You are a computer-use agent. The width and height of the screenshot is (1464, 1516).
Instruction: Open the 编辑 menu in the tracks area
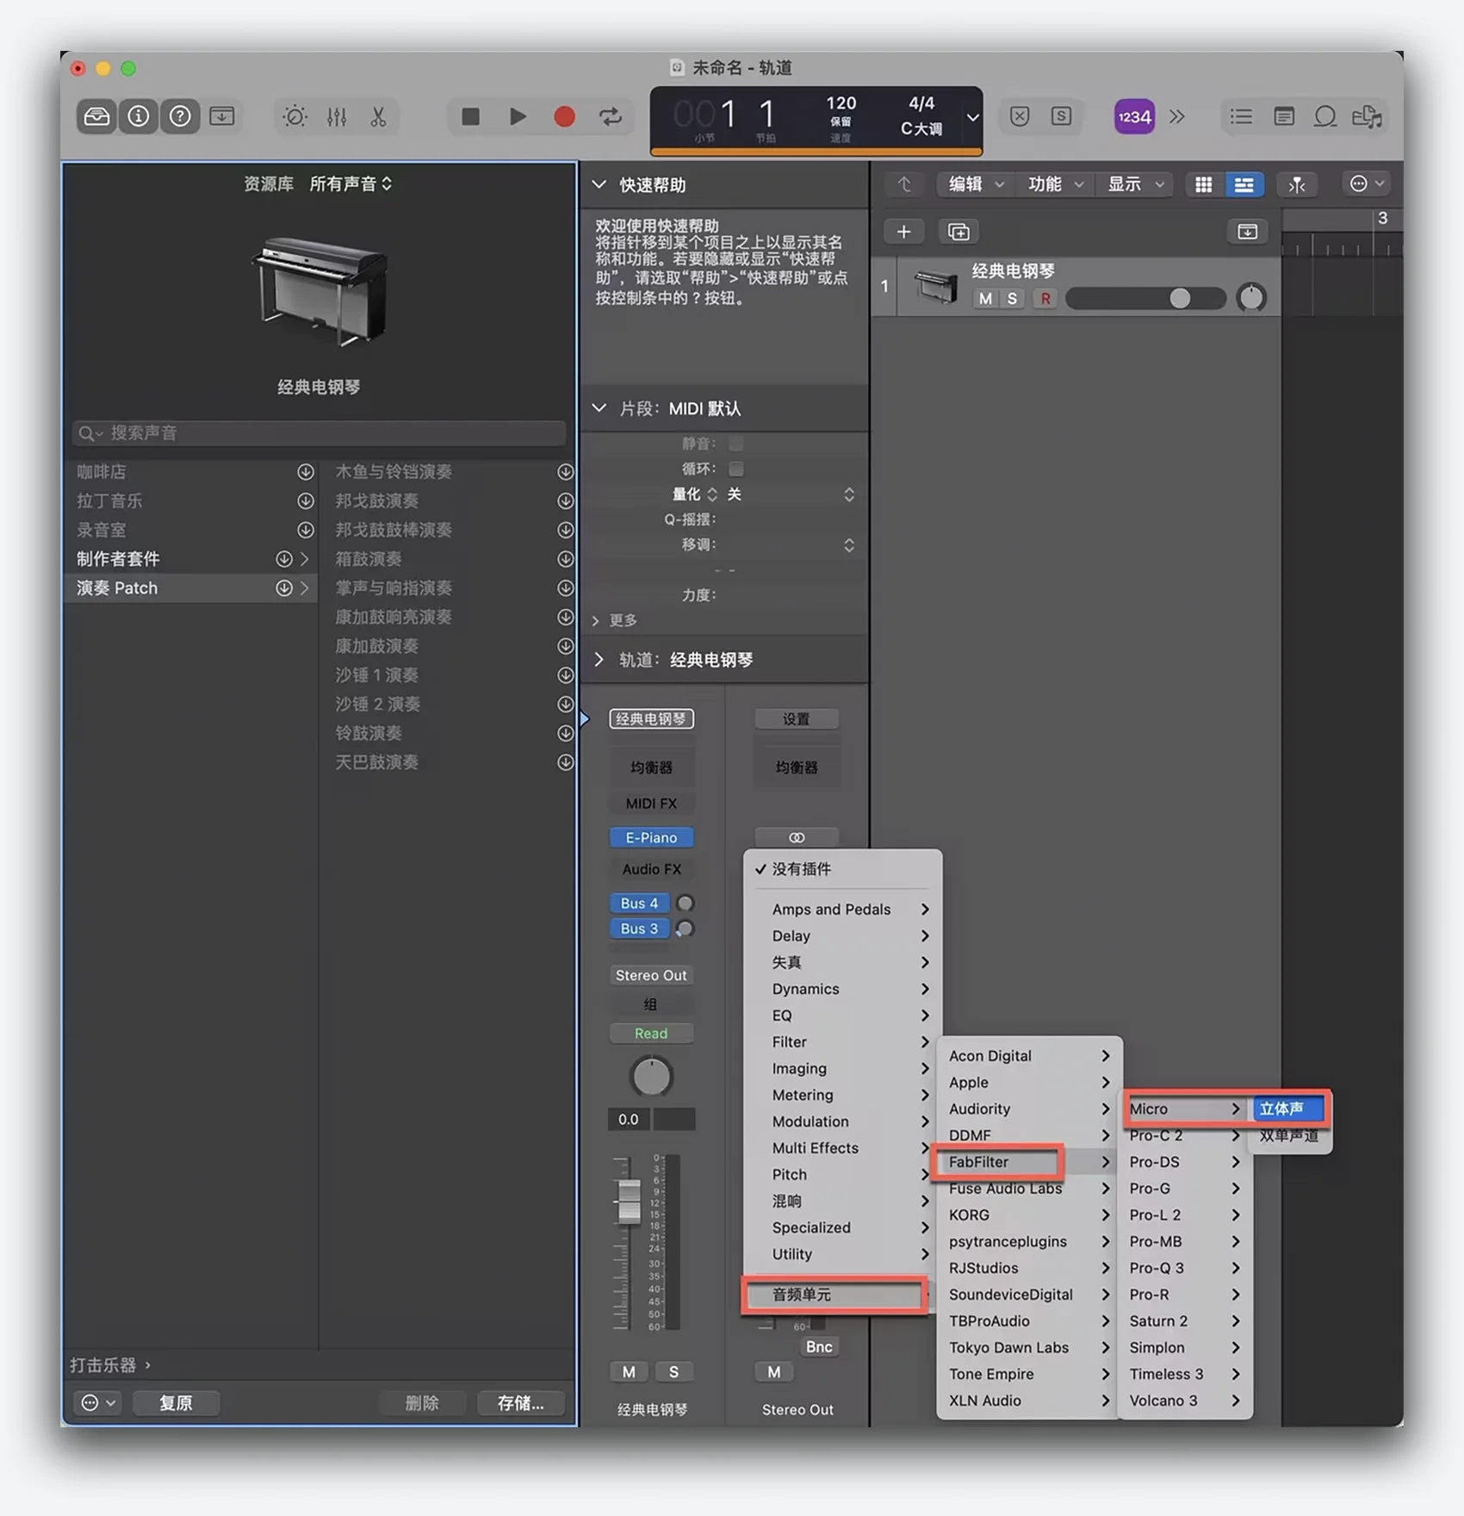point(976,184)
